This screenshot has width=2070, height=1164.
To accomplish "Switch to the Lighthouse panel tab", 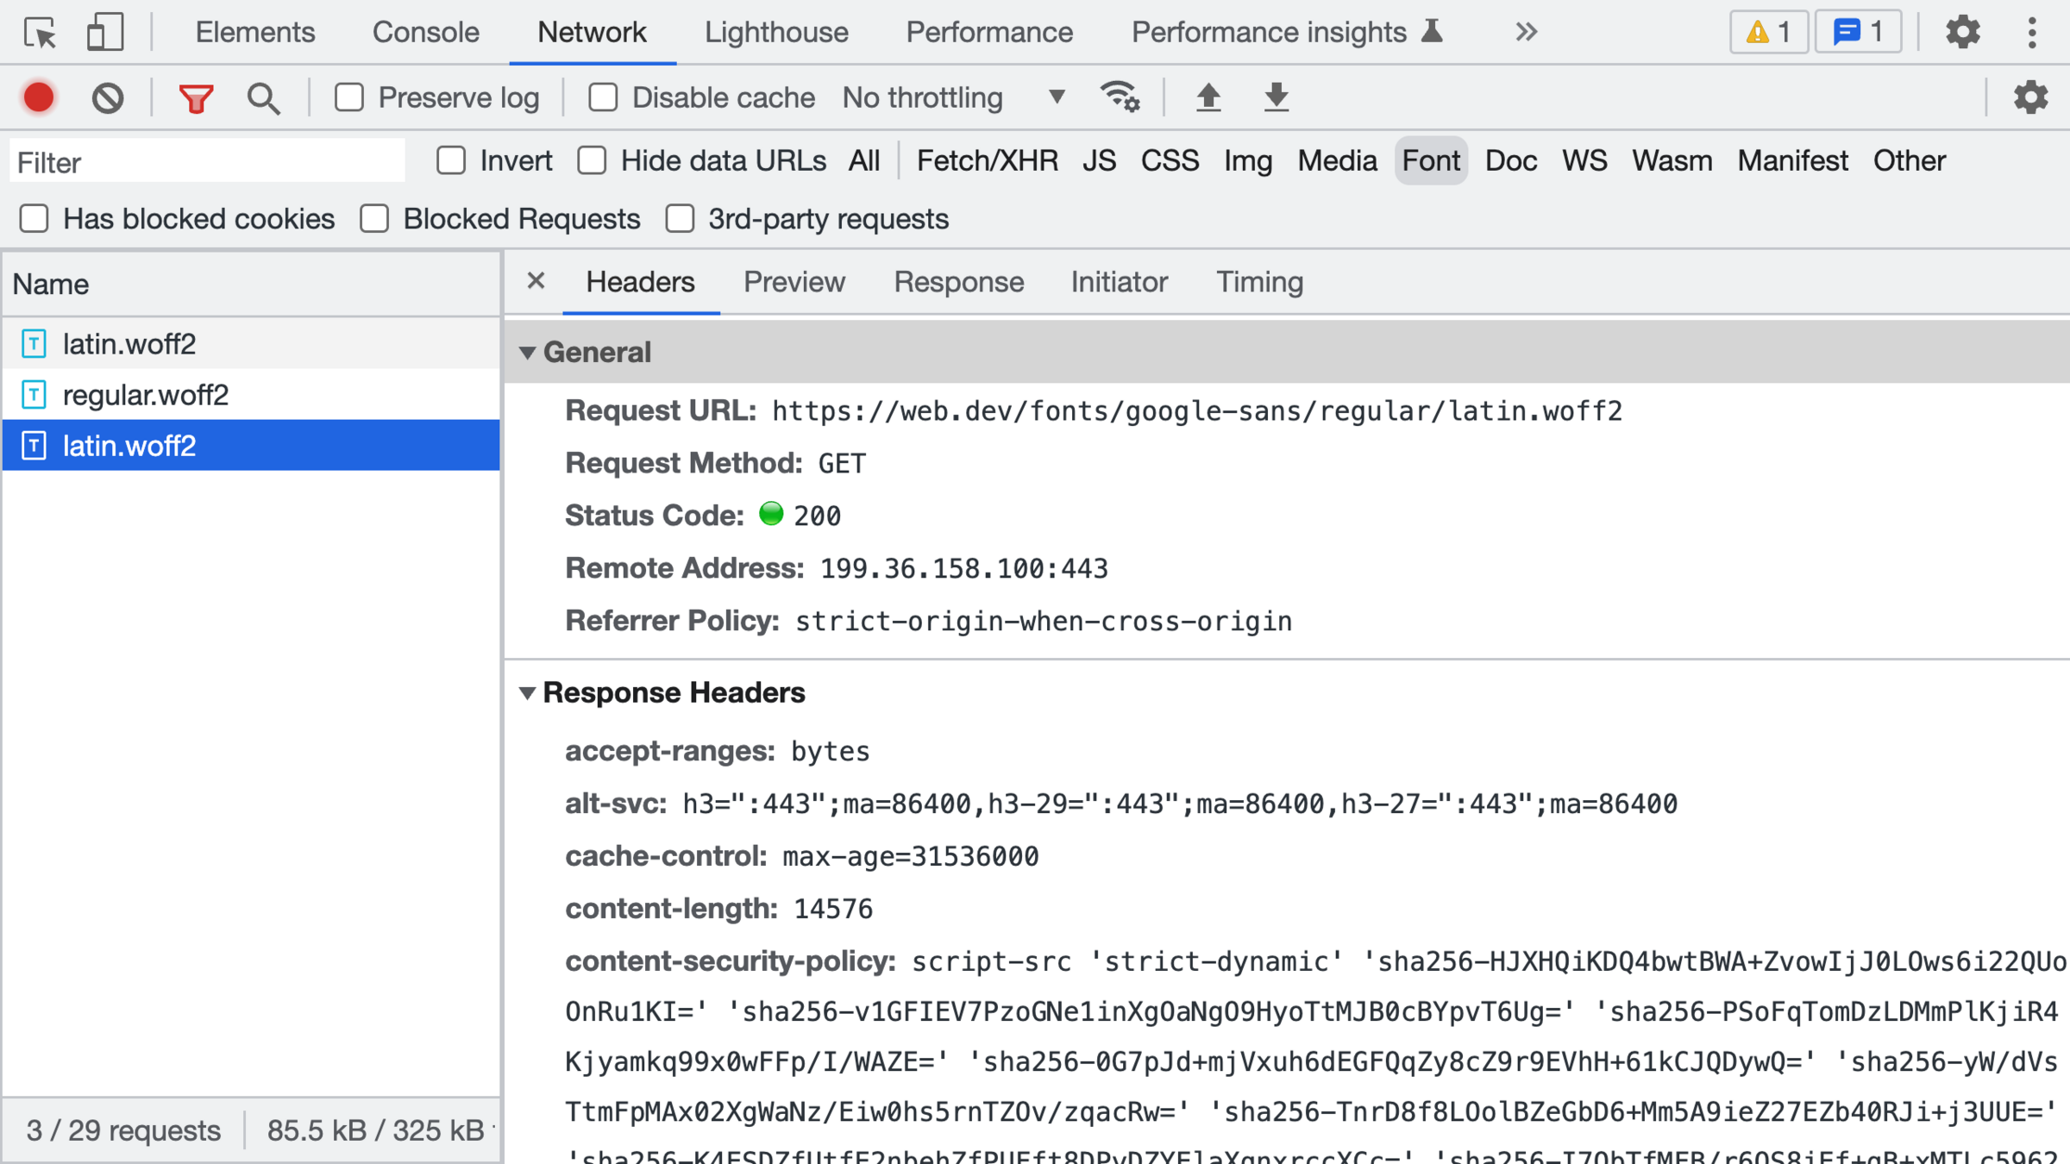I will [775, 33].
